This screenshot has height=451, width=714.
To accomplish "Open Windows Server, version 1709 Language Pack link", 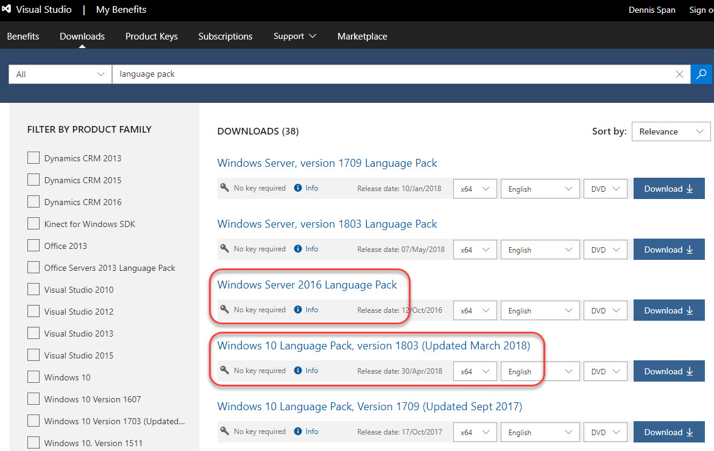I will (327, 163).
